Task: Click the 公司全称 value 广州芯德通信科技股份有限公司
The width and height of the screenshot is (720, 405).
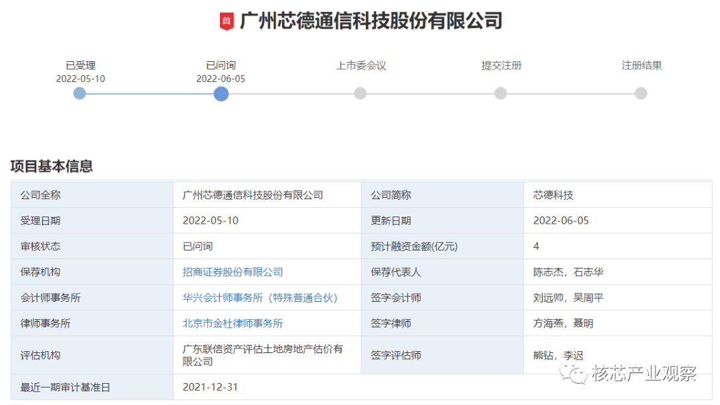Action: (253, 195)
